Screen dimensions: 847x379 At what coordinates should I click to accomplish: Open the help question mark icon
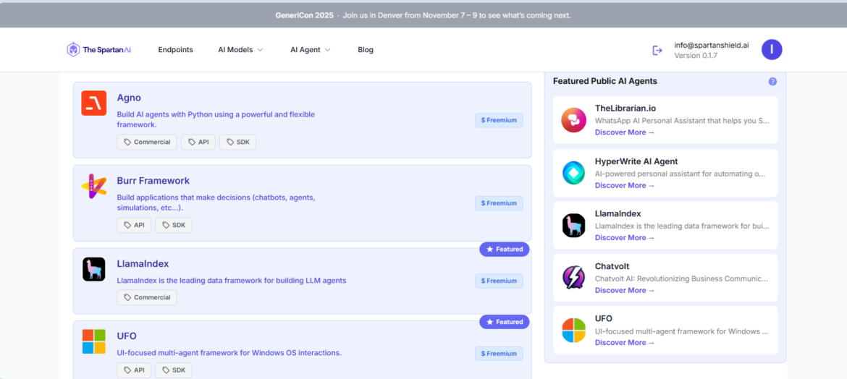click(x=772, y=82)
